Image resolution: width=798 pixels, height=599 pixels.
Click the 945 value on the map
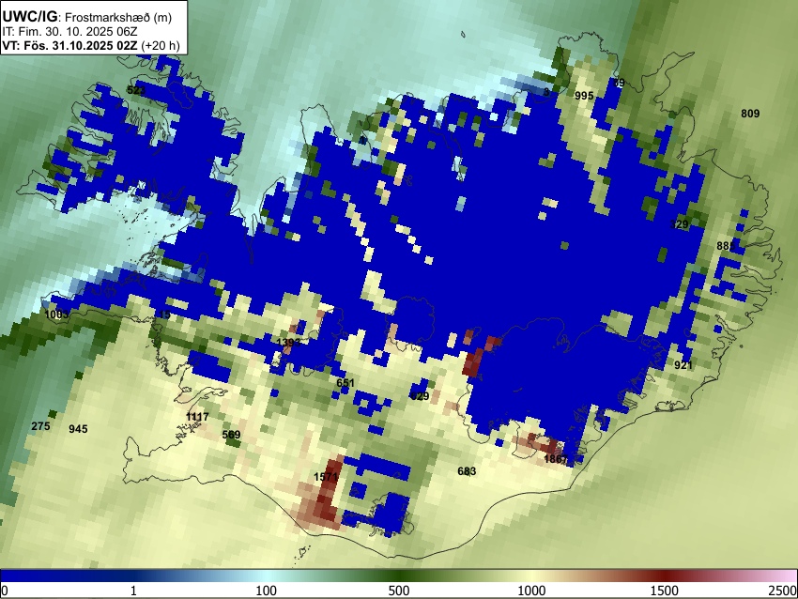pyautogui.click(x=78, y=429)
